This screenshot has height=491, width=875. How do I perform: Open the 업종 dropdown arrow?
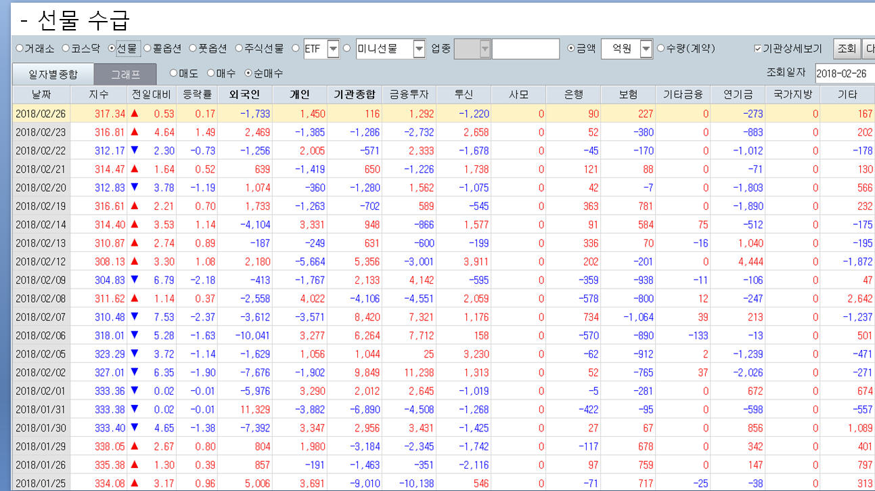coord(484,48)
